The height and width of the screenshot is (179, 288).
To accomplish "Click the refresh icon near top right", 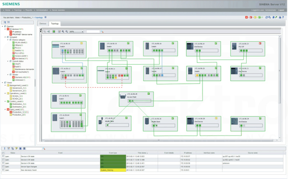I will (266, 17).
